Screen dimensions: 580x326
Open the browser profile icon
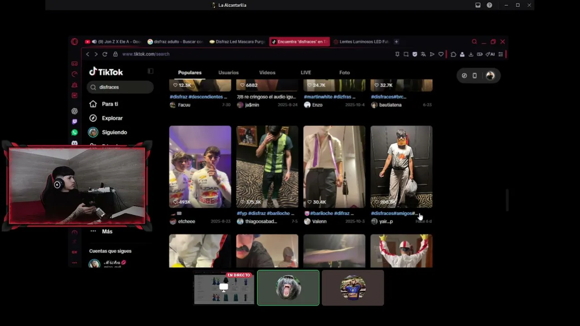tap(462, 54)
